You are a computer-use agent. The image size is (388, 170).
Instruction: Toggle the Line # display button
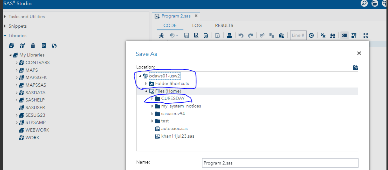coord(298,35)
